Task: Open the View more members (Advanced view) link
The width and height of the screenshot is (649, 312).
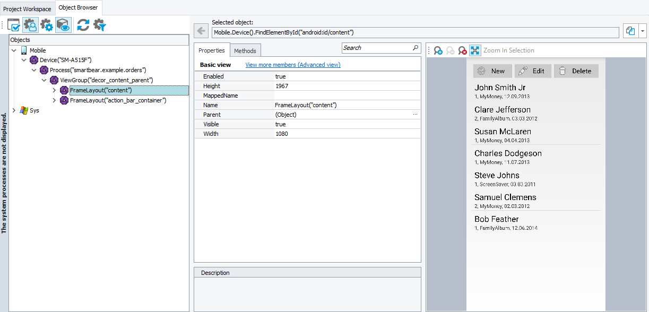Action: (x=292, y=64)
